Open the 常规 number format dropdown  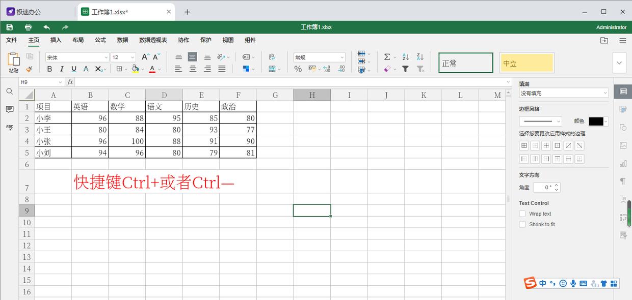(319, 57)
